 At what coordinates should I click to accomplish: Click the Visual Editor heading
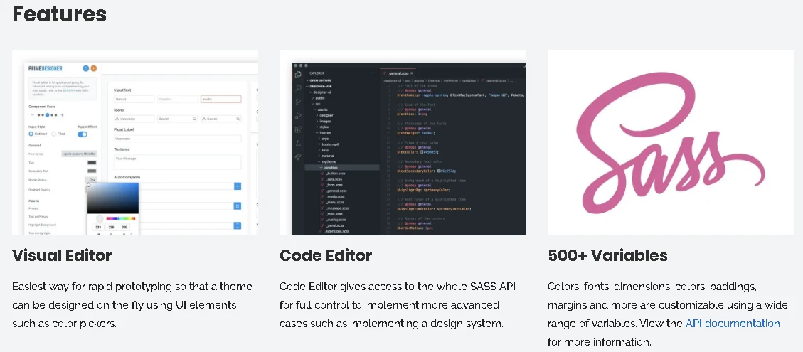click(x=62, y=255)
